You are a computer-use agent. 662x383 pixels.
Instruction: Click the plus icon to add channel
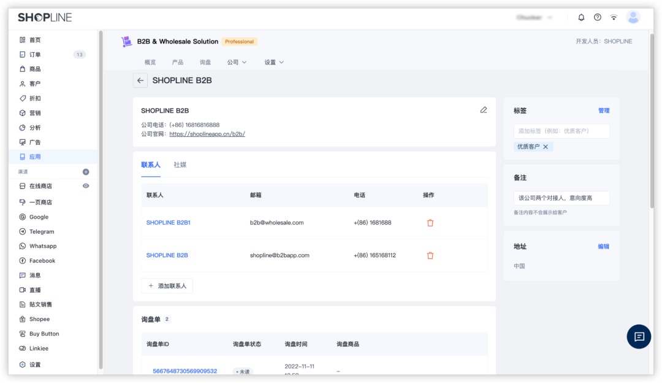(86, 172)
